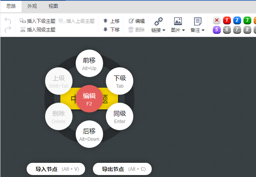Screen dimensions: 256x177
Task: Open the 链接 dropdown arrow
Action: pos(164,30)
